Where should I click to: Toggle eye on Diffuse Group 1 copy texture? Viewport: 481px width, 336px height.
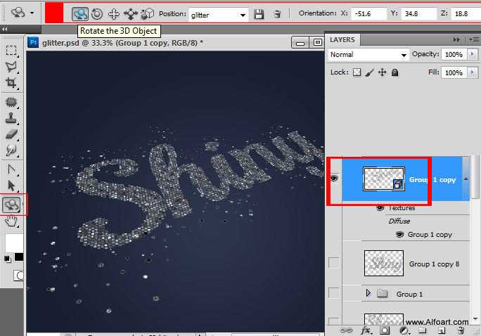399,235
